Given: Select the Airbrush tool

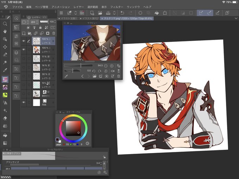Looking at the screenshot, I should (x=5, y=103).
